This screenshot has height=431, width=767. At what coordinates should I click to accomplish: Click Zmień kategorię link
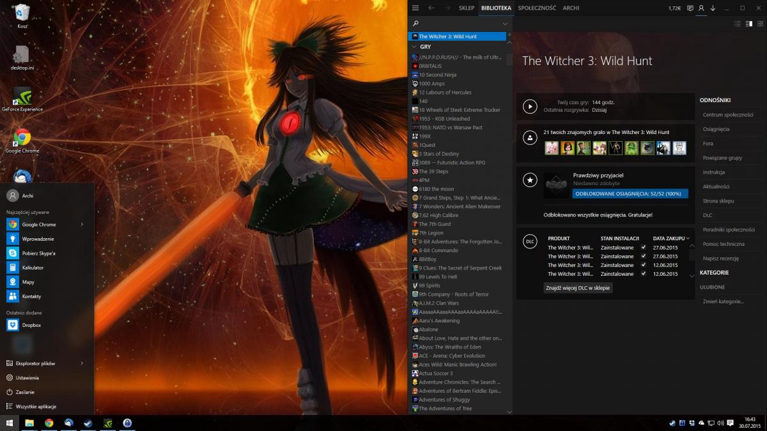pyautogui.click(x=723, y=301)
